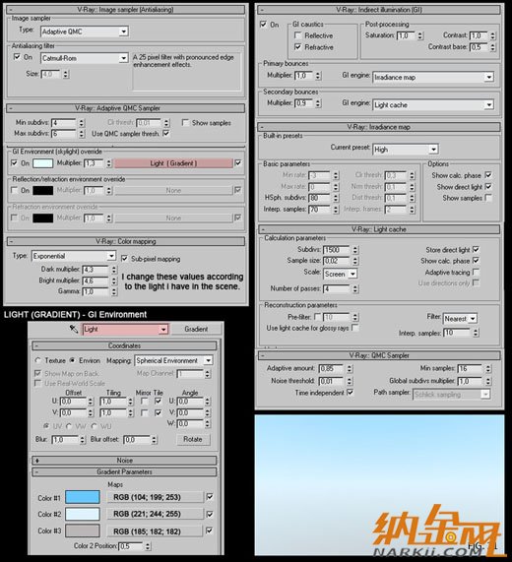
Task: Enable Reflection/refraction environment override On checkbox
Action: [x=15, y=190]
